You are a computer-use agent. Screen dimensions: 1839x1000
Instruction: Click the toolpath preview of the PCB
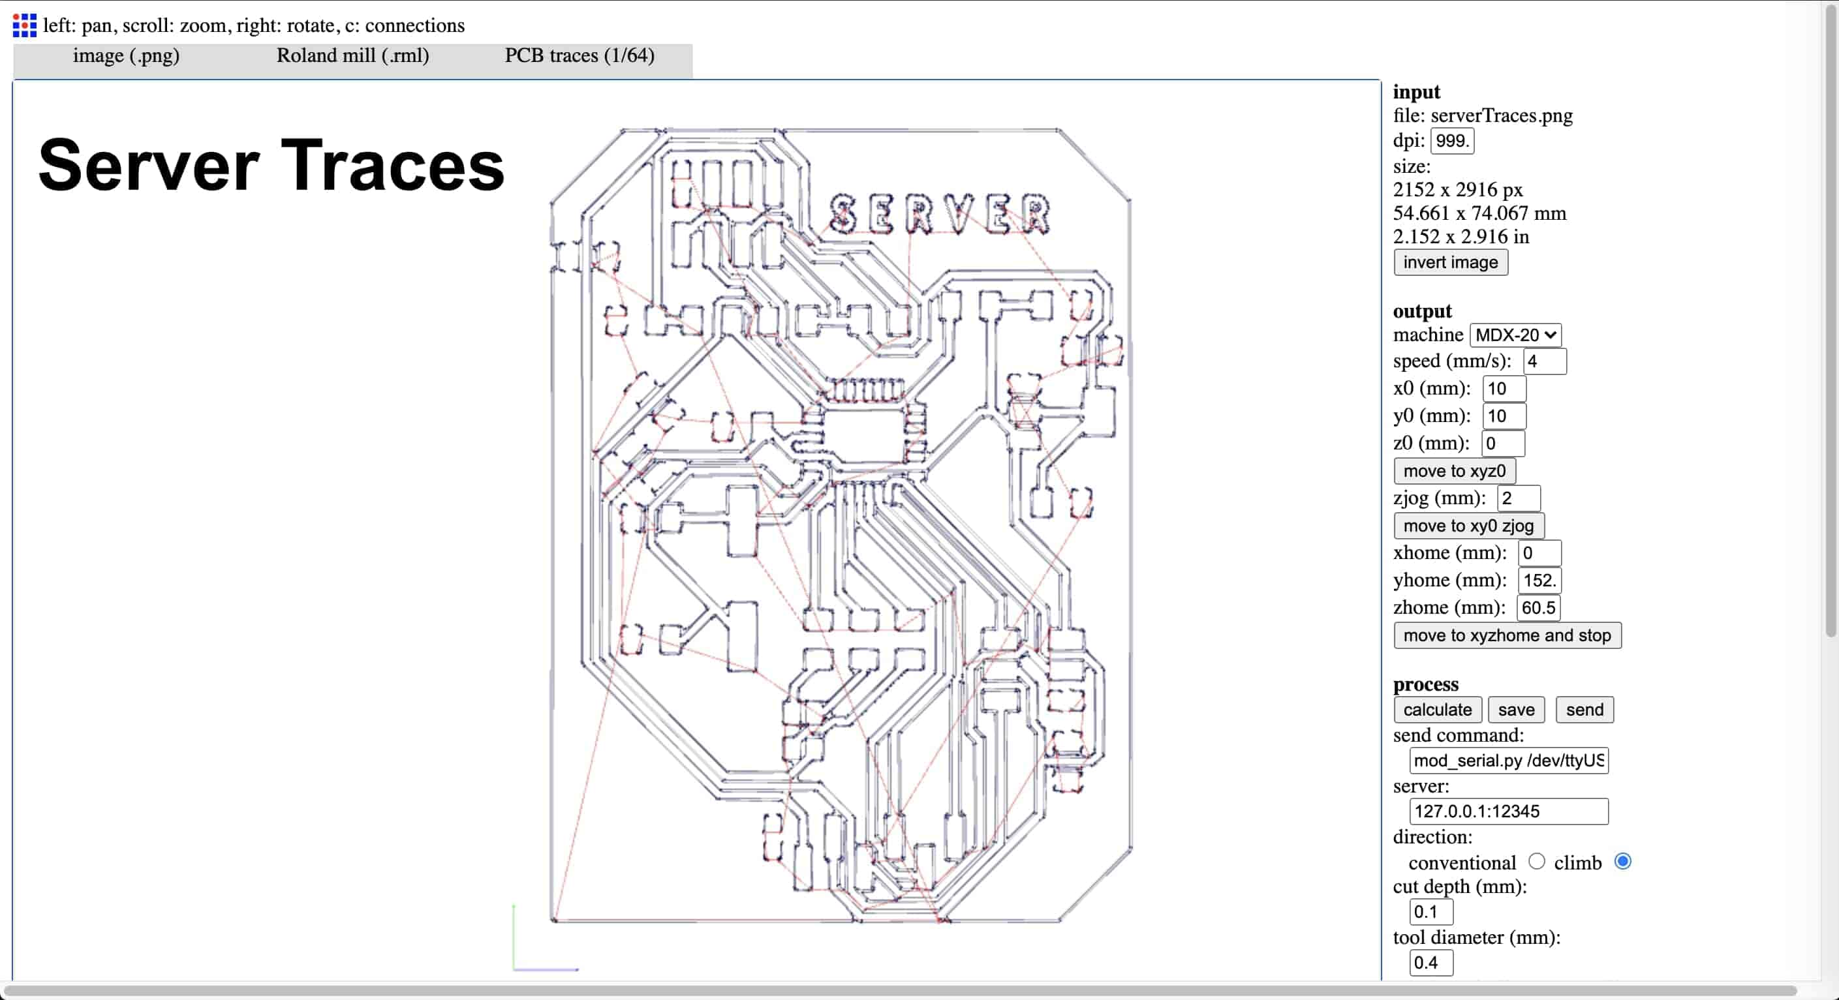(x=841, y=526)
